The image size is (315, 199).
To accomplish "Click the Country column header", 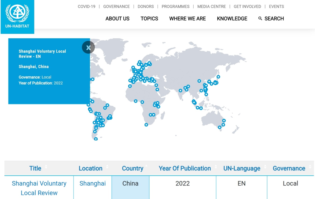I will tap(133, 168).
